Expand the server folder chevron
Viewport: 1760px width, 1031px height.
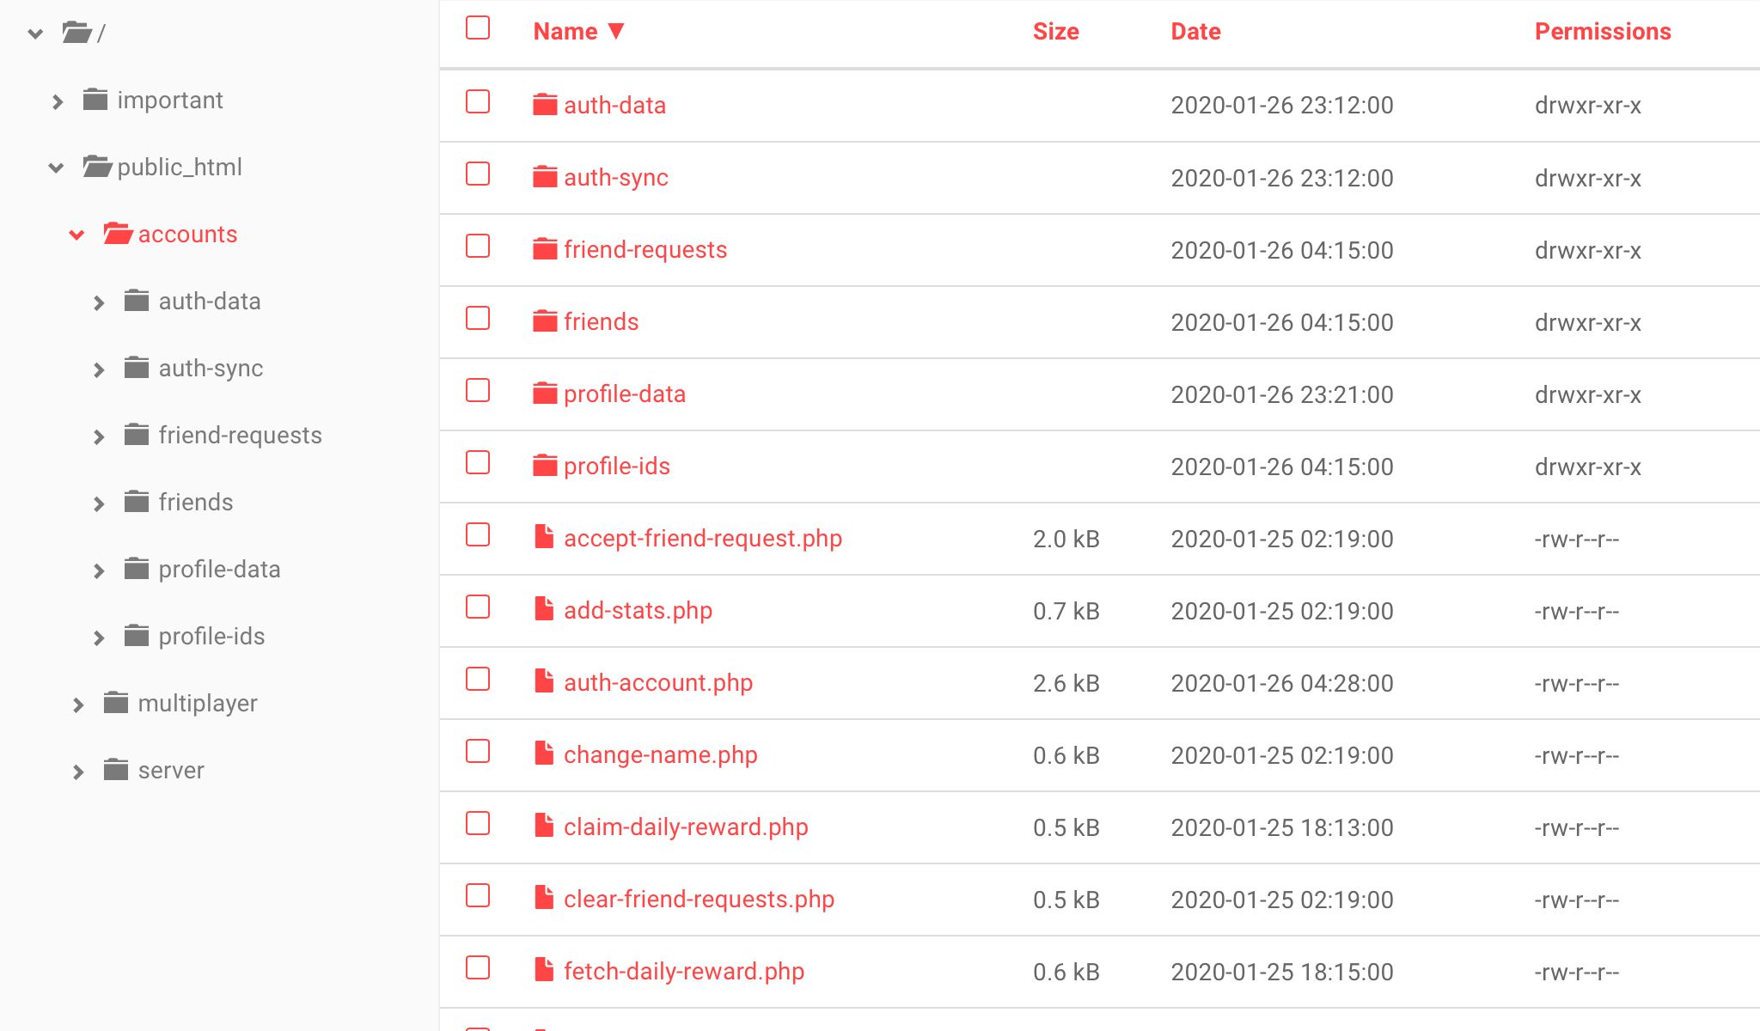pyautogui.click(x=78, y=772)
